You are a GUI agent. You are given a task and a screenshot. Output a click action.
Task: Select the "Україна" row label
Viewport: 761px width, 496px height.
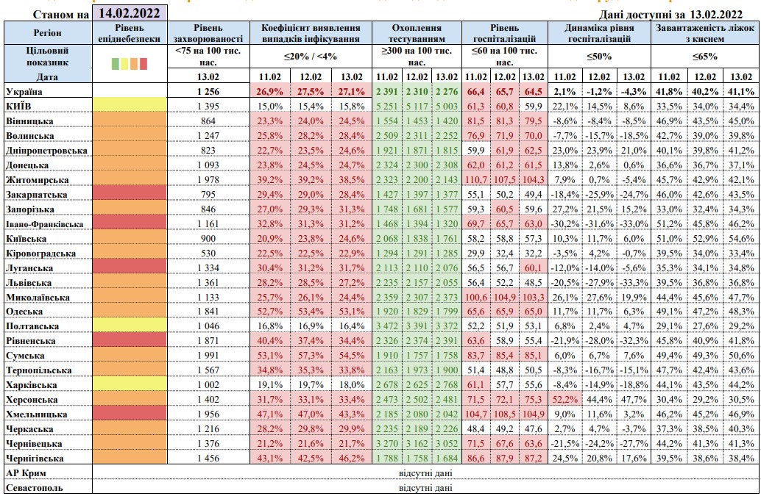(24, 92)
